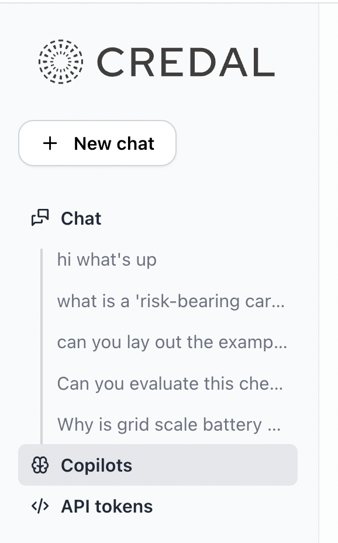Click the API tokens code brackets icon

click(x=40, y=506)
